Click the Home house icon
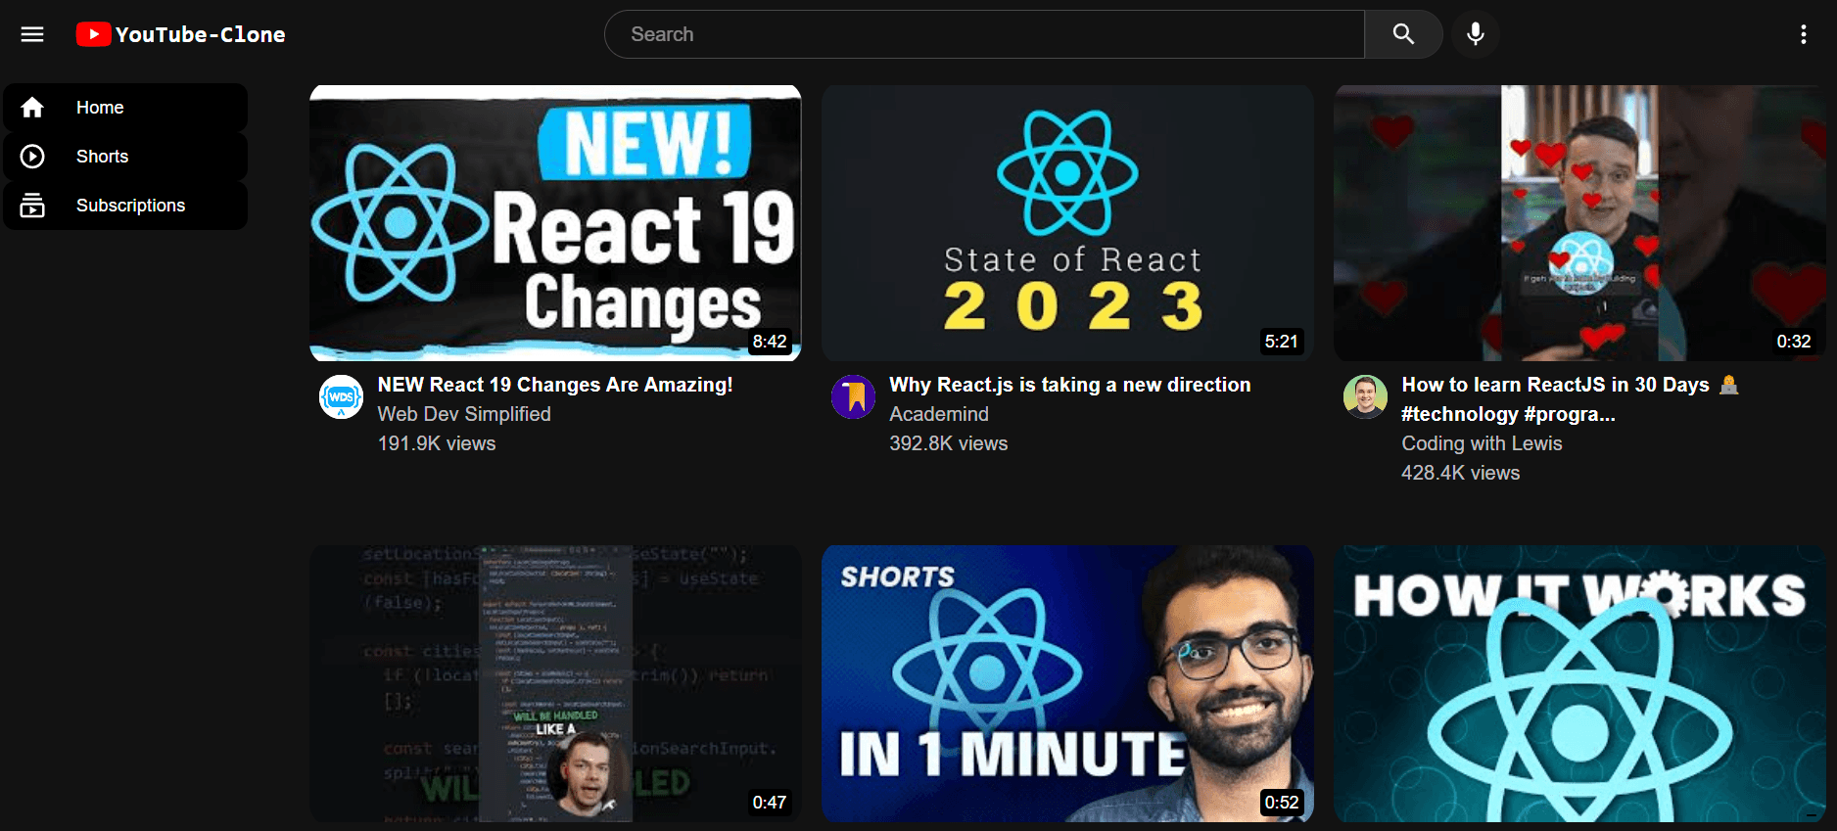This screenshot has height=831, width=1837. click(32, 108)
